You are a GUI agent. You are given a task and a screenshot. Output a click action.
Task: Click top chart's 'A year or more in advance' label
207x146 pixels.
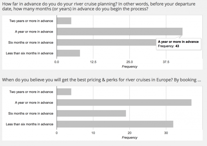tap(34, 32)
